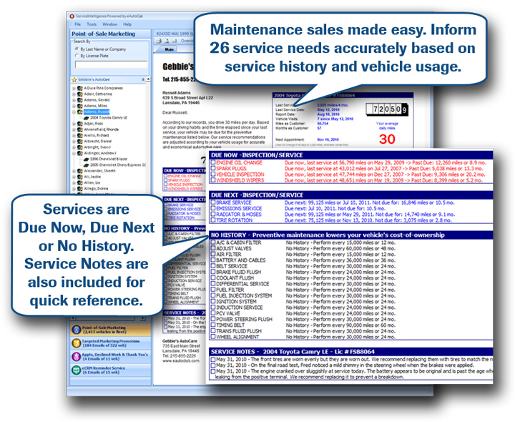Screen dimensions: 515x422
Task: Open the Help menu
Action: pos(127,24)
